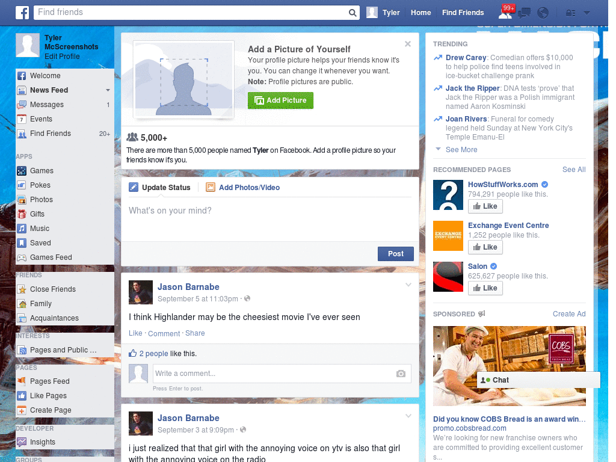Click September 5 at 11:03pm timestamp
This screenshot has height=462, width=616.
click(x=197, y=299)
